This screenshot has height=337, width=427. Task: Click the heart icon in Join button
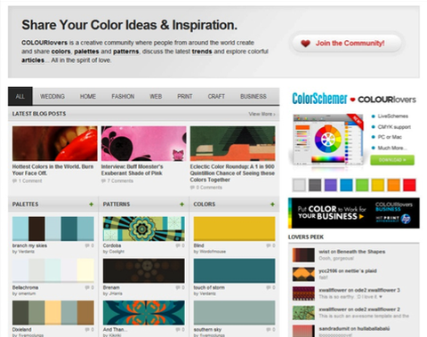305,44
